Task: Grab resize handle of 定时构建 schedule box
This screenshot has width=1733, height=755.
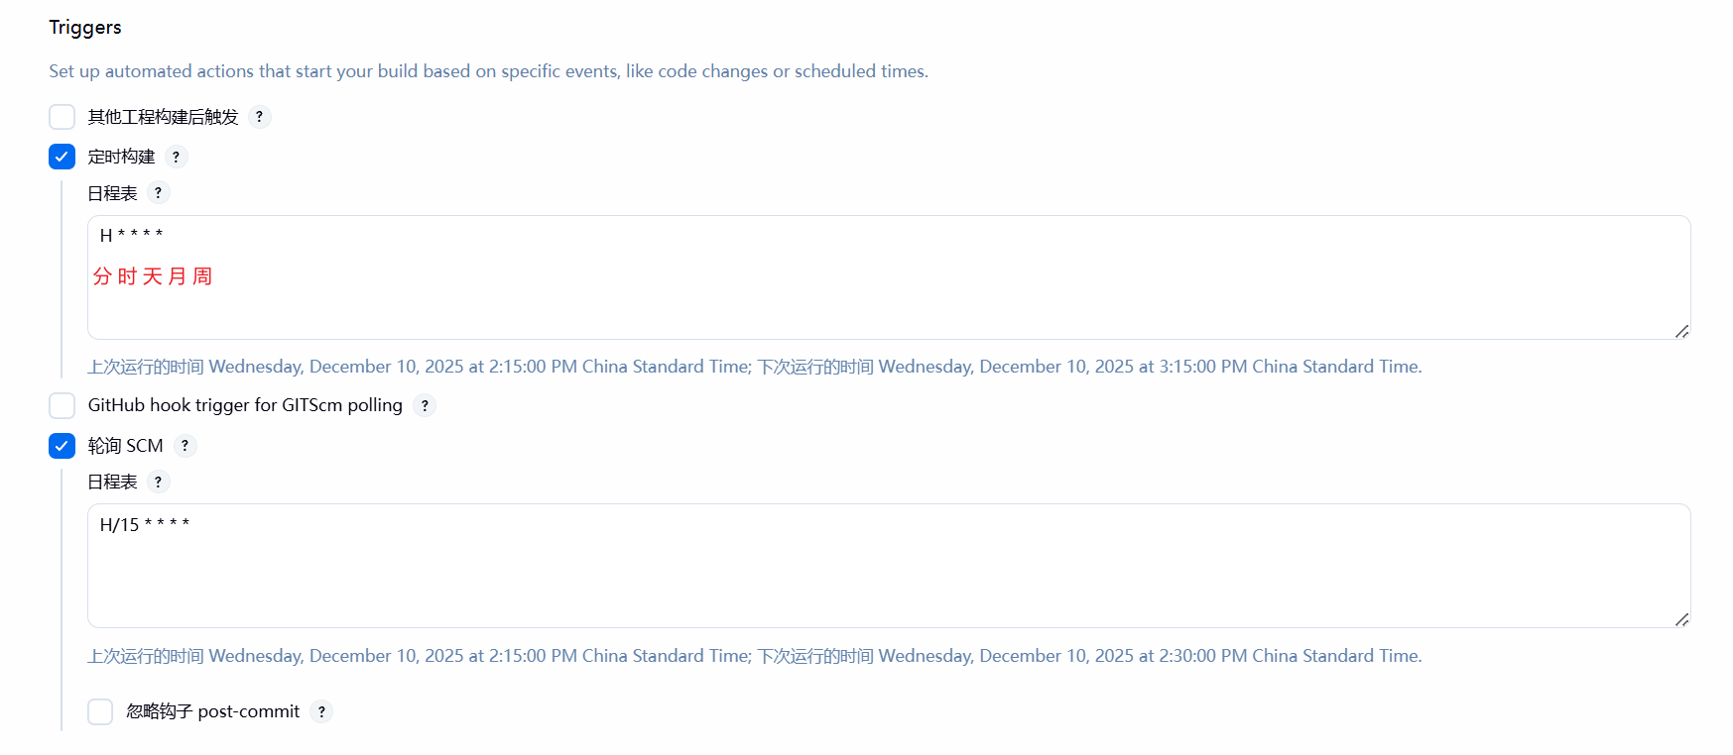Action: click(1681, 331)
